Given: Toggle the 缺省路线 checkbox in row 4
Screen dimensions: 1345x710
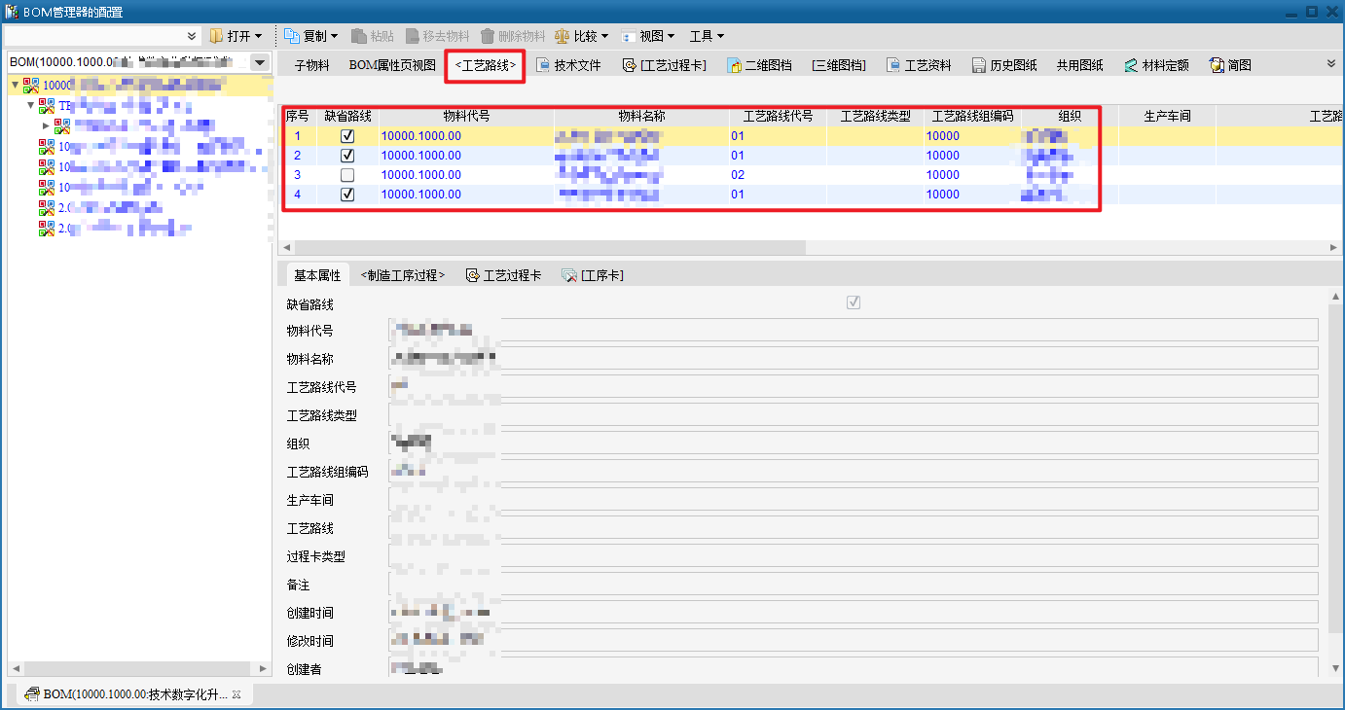Looking at the screenshot, I should pos(347,195).
